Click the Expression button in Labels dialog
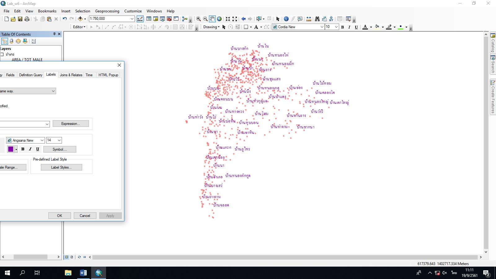 pos(71,124)
